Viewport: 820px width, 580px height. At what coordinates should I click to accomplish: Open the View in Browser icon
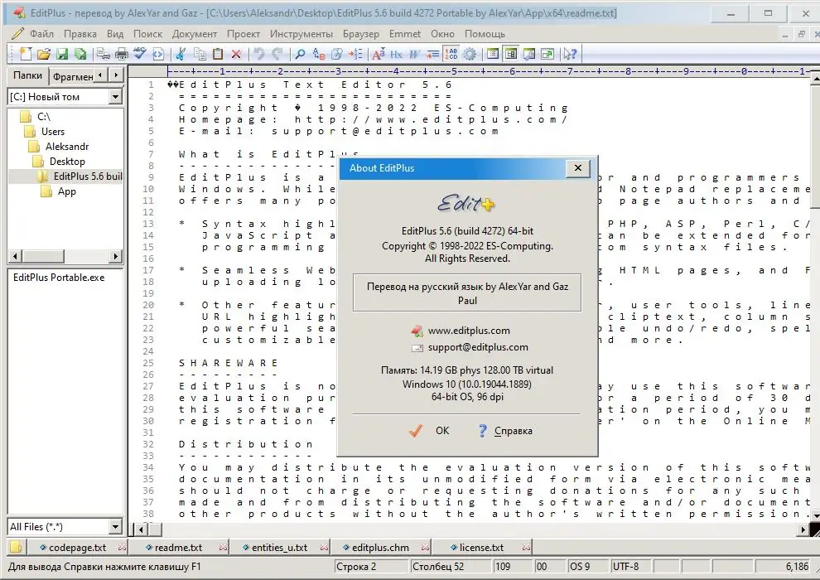tap(550, 54)
